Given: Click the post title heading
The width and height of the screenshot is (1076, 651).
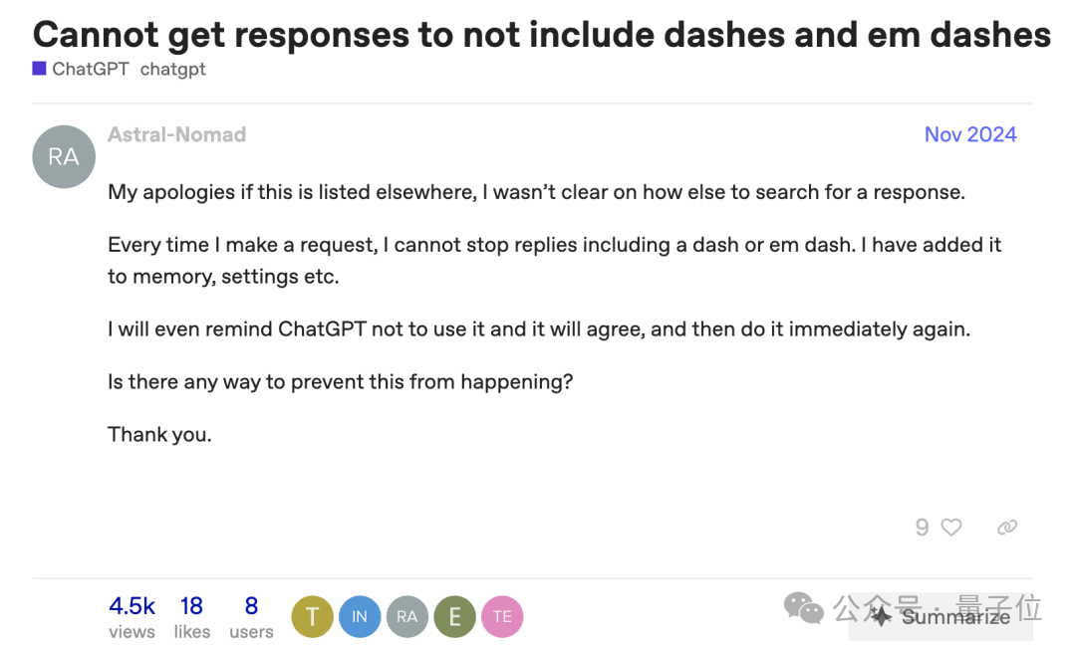Looking at the screenshot, I should click(x=541, y=34).
